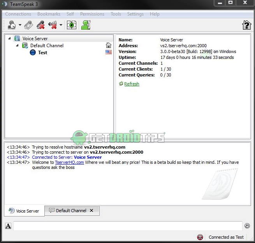This screenshot has height=243, width=255.
Task: Open the away status dropdown arrow
Action: (20, 25)
